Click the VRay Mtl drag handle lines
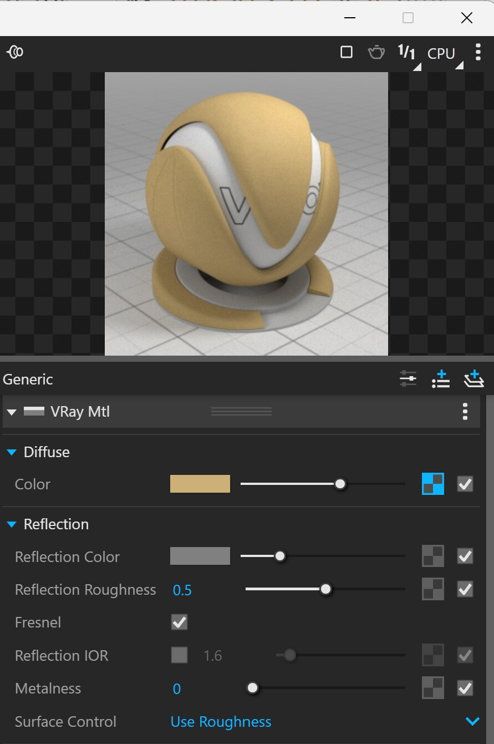The height and width of the screenshot is (744, 494). pyautogui.click(x=241, y=411)
